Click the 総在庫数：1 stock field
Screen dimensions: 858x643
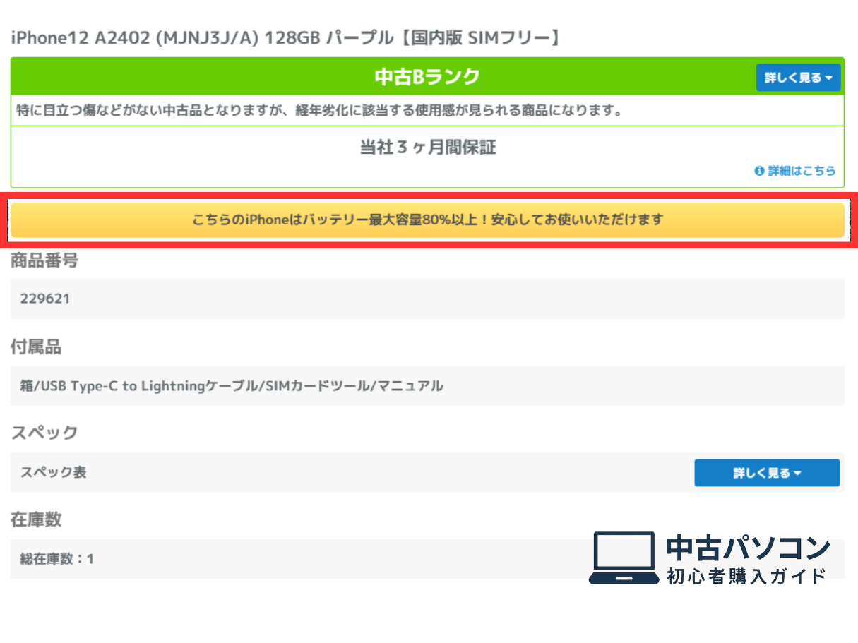coord(57,559)
